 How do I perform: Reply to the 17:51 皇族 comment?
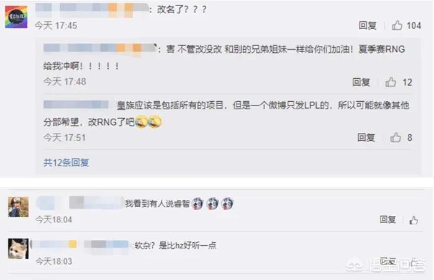click(x=366, y=137)
